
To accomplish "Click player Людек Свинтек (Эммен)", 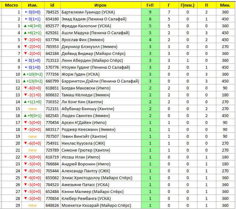I will [86, 115].
